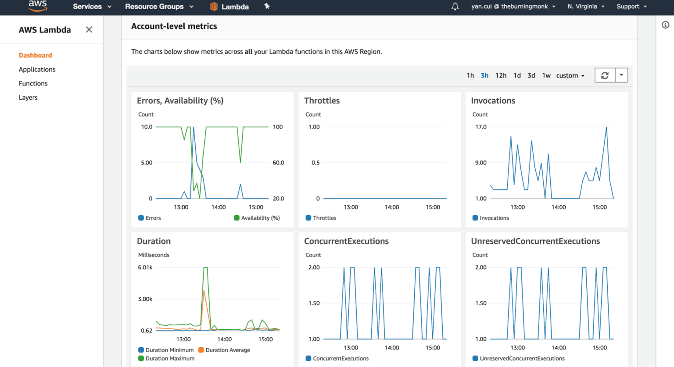674x367 pixels.
Task: Open the custom time range dropdown
Action: 570,75
